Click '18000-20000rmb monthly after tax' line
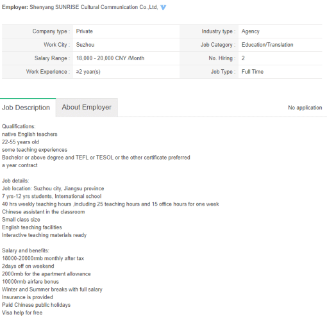The width and height of the screenshot is (327, 319). point(43,258)
